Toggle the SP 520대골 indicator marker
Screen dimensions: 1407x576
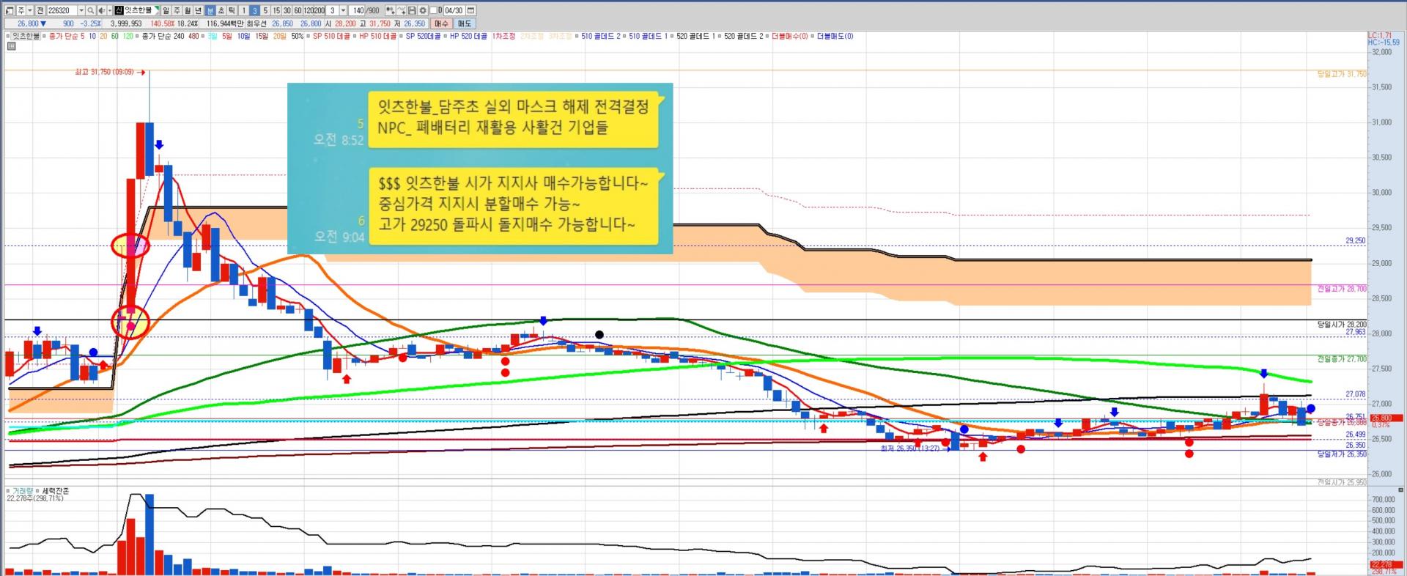click(402, 36)
